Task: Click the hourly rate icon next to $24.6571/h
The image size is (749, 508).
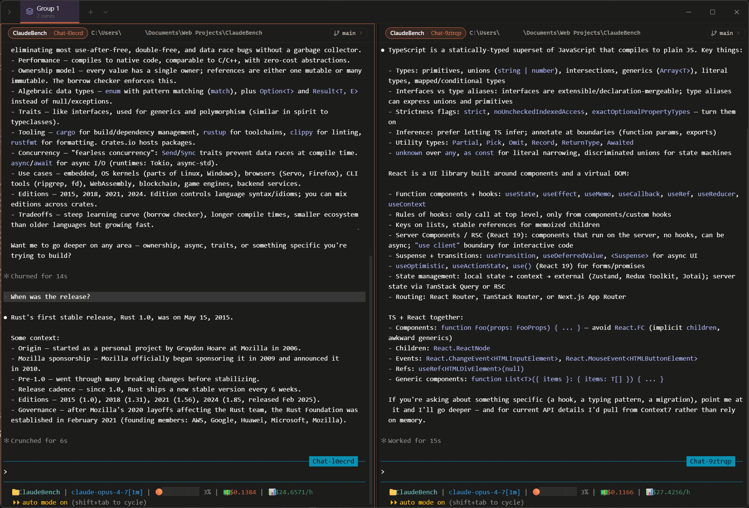Action: click(x=272, y=492)
